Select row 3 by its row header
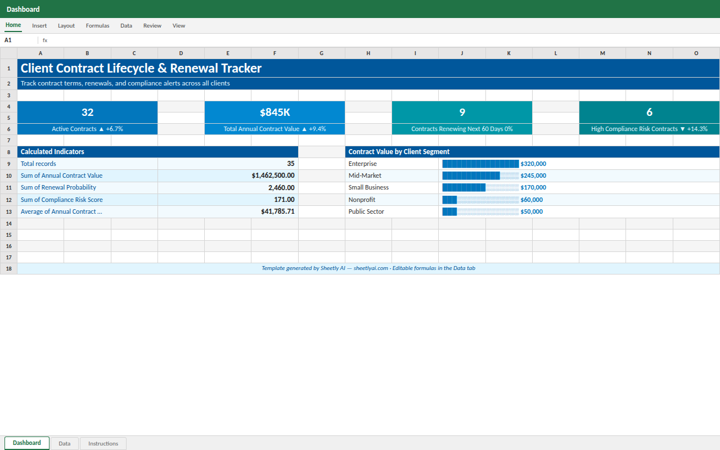This screenshot has height=450, width=720. [8, 96]
